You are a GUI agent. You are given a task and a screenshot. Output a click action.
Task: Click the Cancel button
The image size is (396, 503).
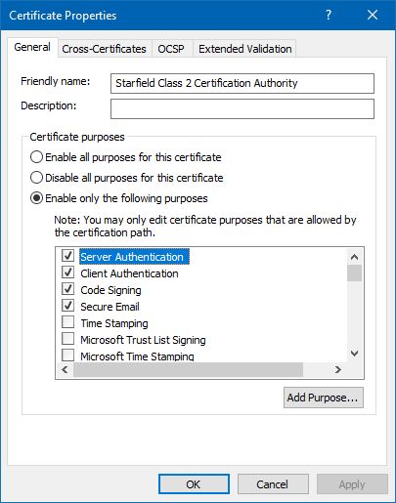click(x=273, y=484)
